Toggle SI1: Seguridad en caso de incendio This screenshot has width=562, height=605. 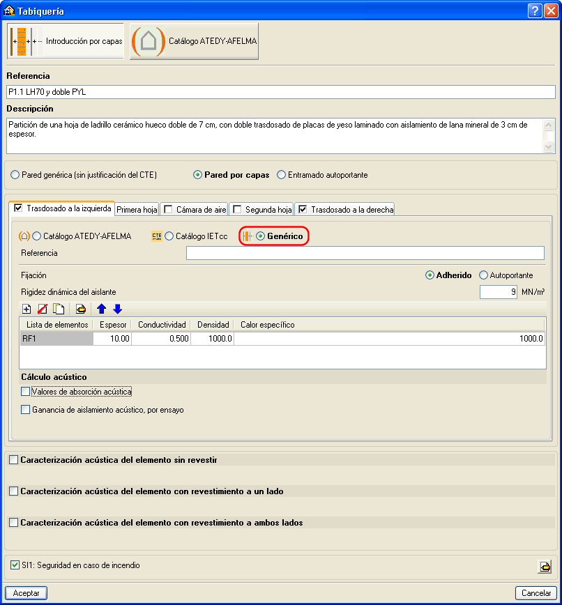tap(15, 565)
